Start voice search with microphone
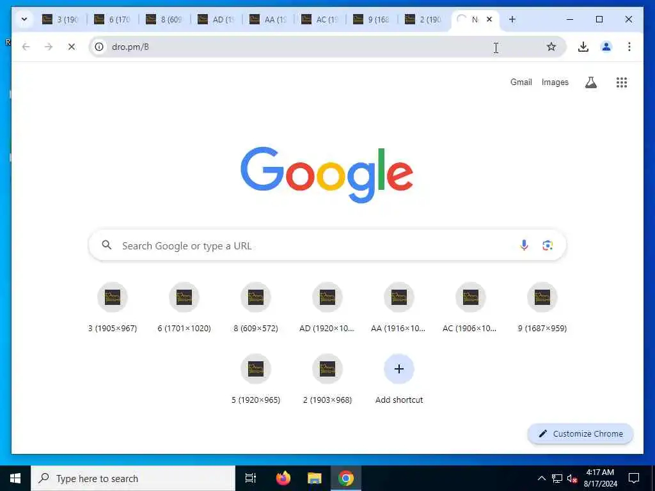This screenshot has height=491, width=655. (524, 245)
